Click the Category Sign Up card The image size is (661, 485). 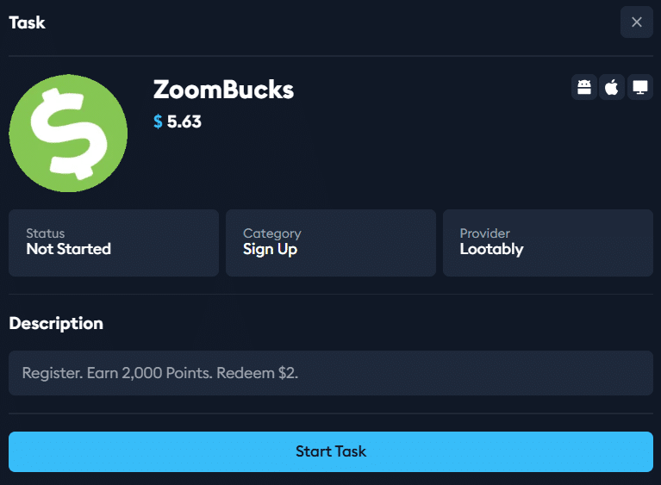(x=331, y=243)
